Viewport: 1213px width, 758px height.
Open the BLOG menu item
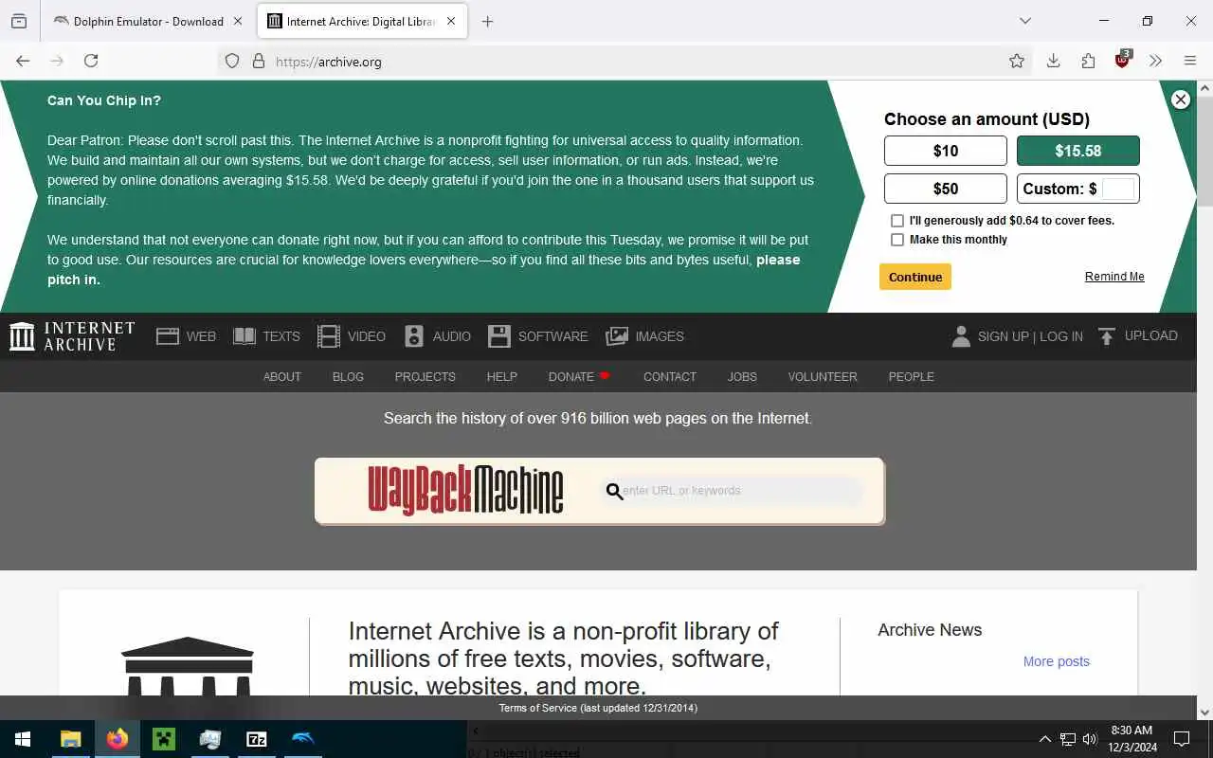click(348, 376)
